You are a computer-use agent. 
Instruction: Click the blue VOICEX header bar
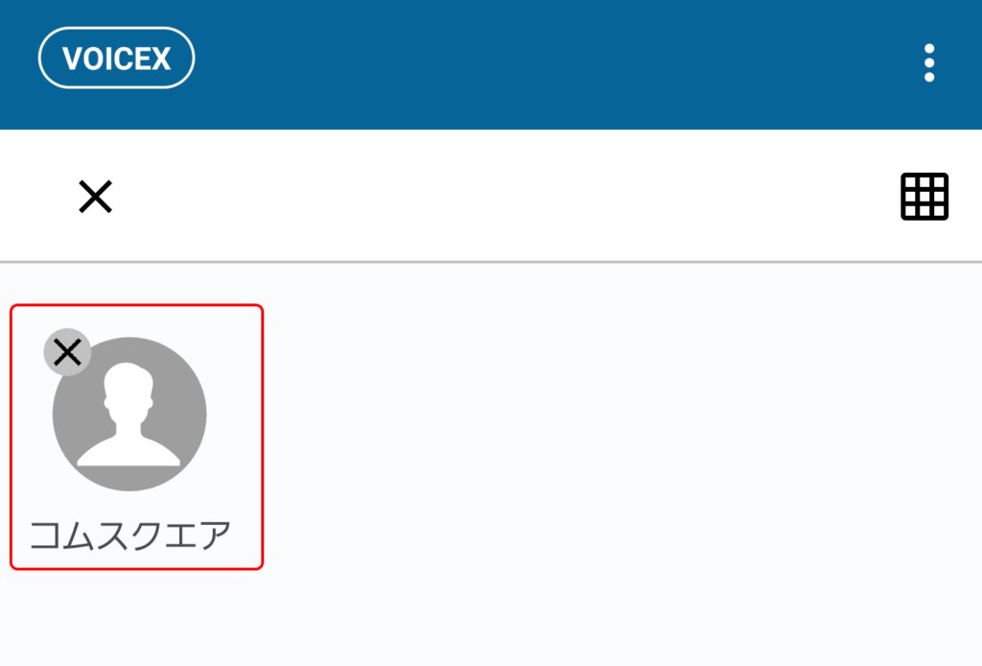491,64
